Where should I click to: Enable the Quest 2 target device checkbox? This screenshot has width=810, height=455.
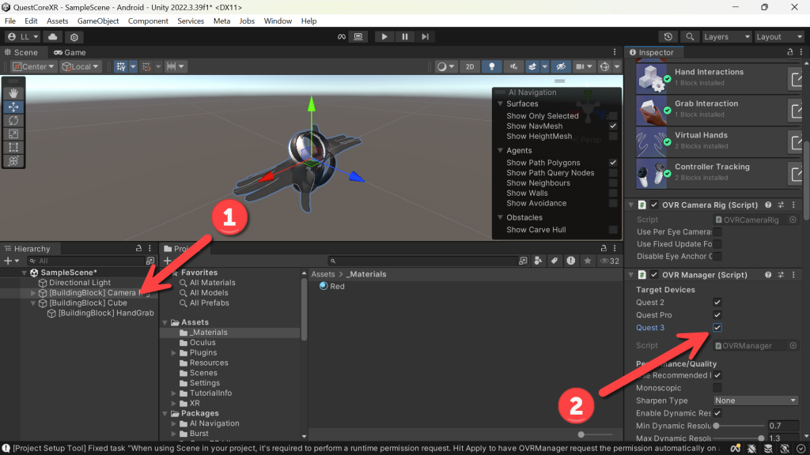tap(717, 303)
